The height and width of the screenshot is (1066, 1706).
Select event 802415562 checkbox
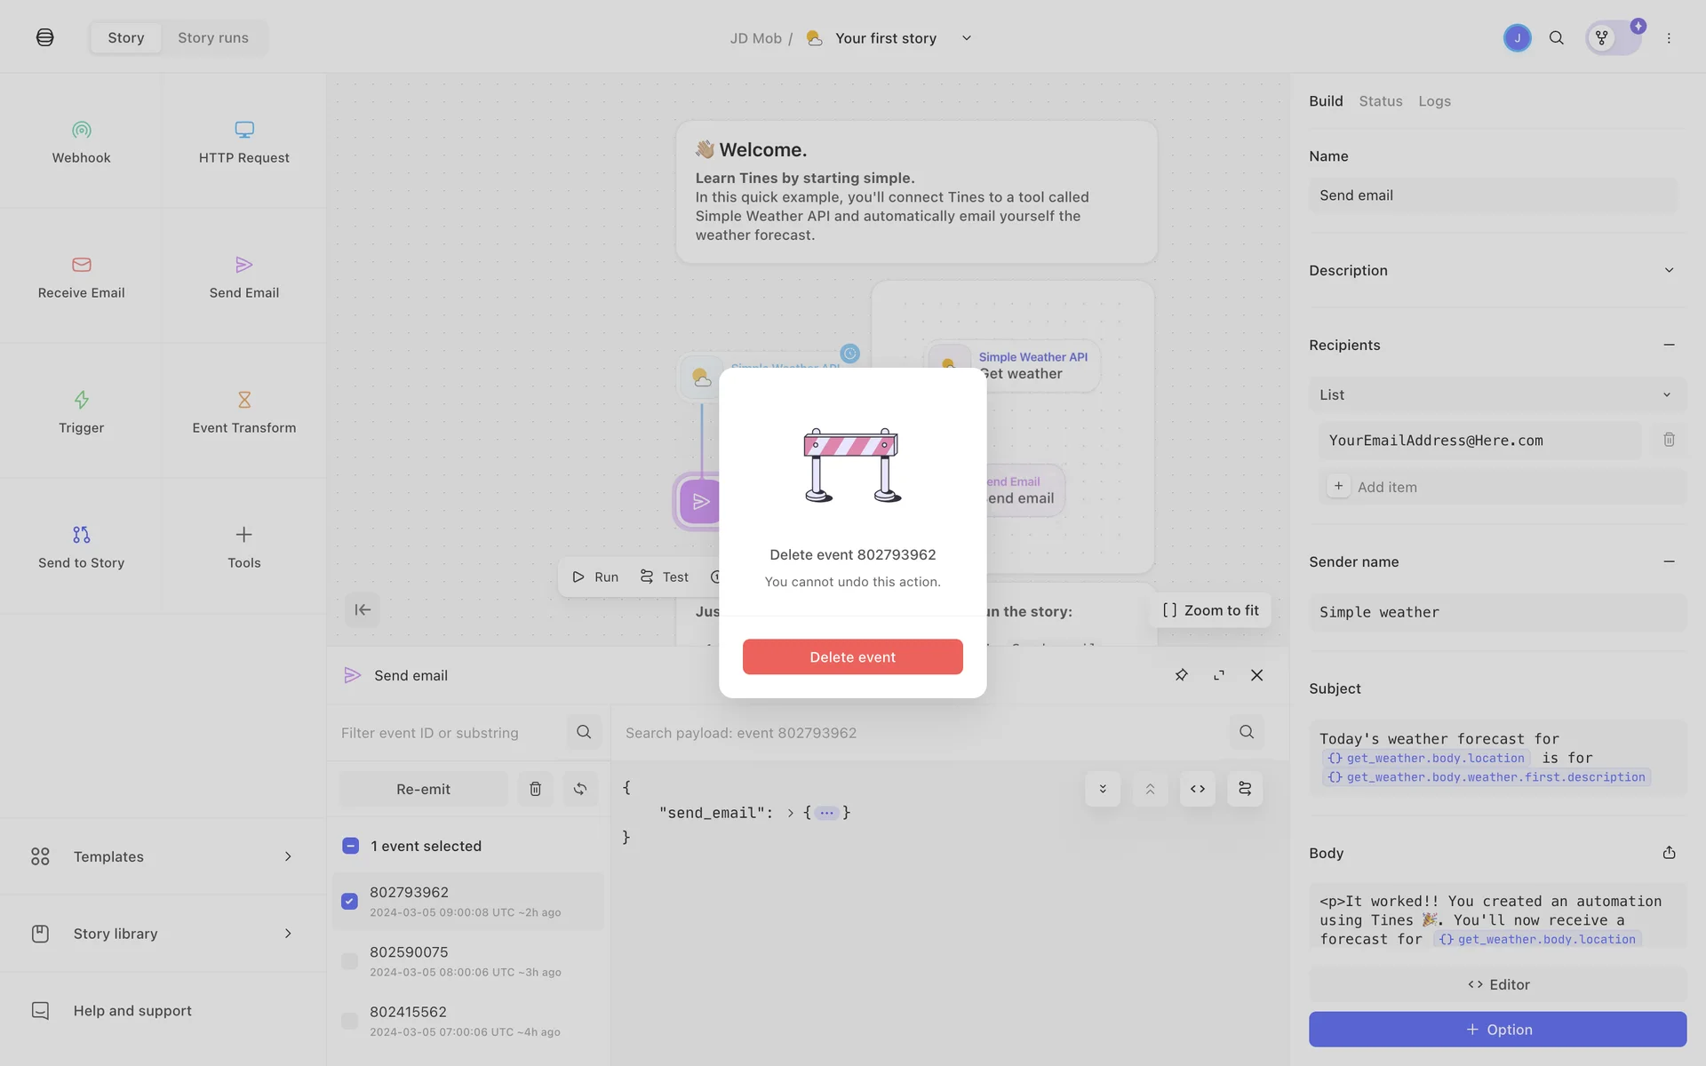click(349, 1021)
